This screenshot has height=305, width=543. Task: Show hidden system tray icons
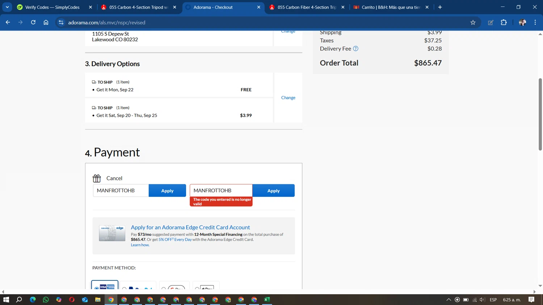[x=449, y=300]
